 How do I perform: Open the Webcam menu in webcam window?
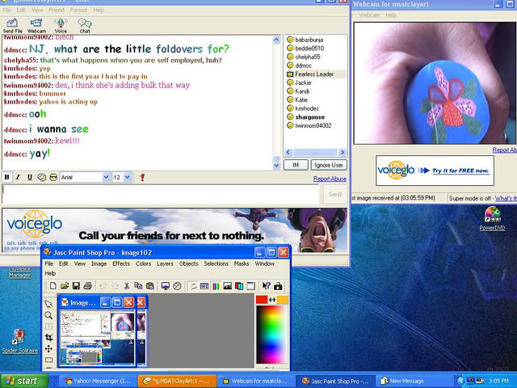[x=369, y=15]
